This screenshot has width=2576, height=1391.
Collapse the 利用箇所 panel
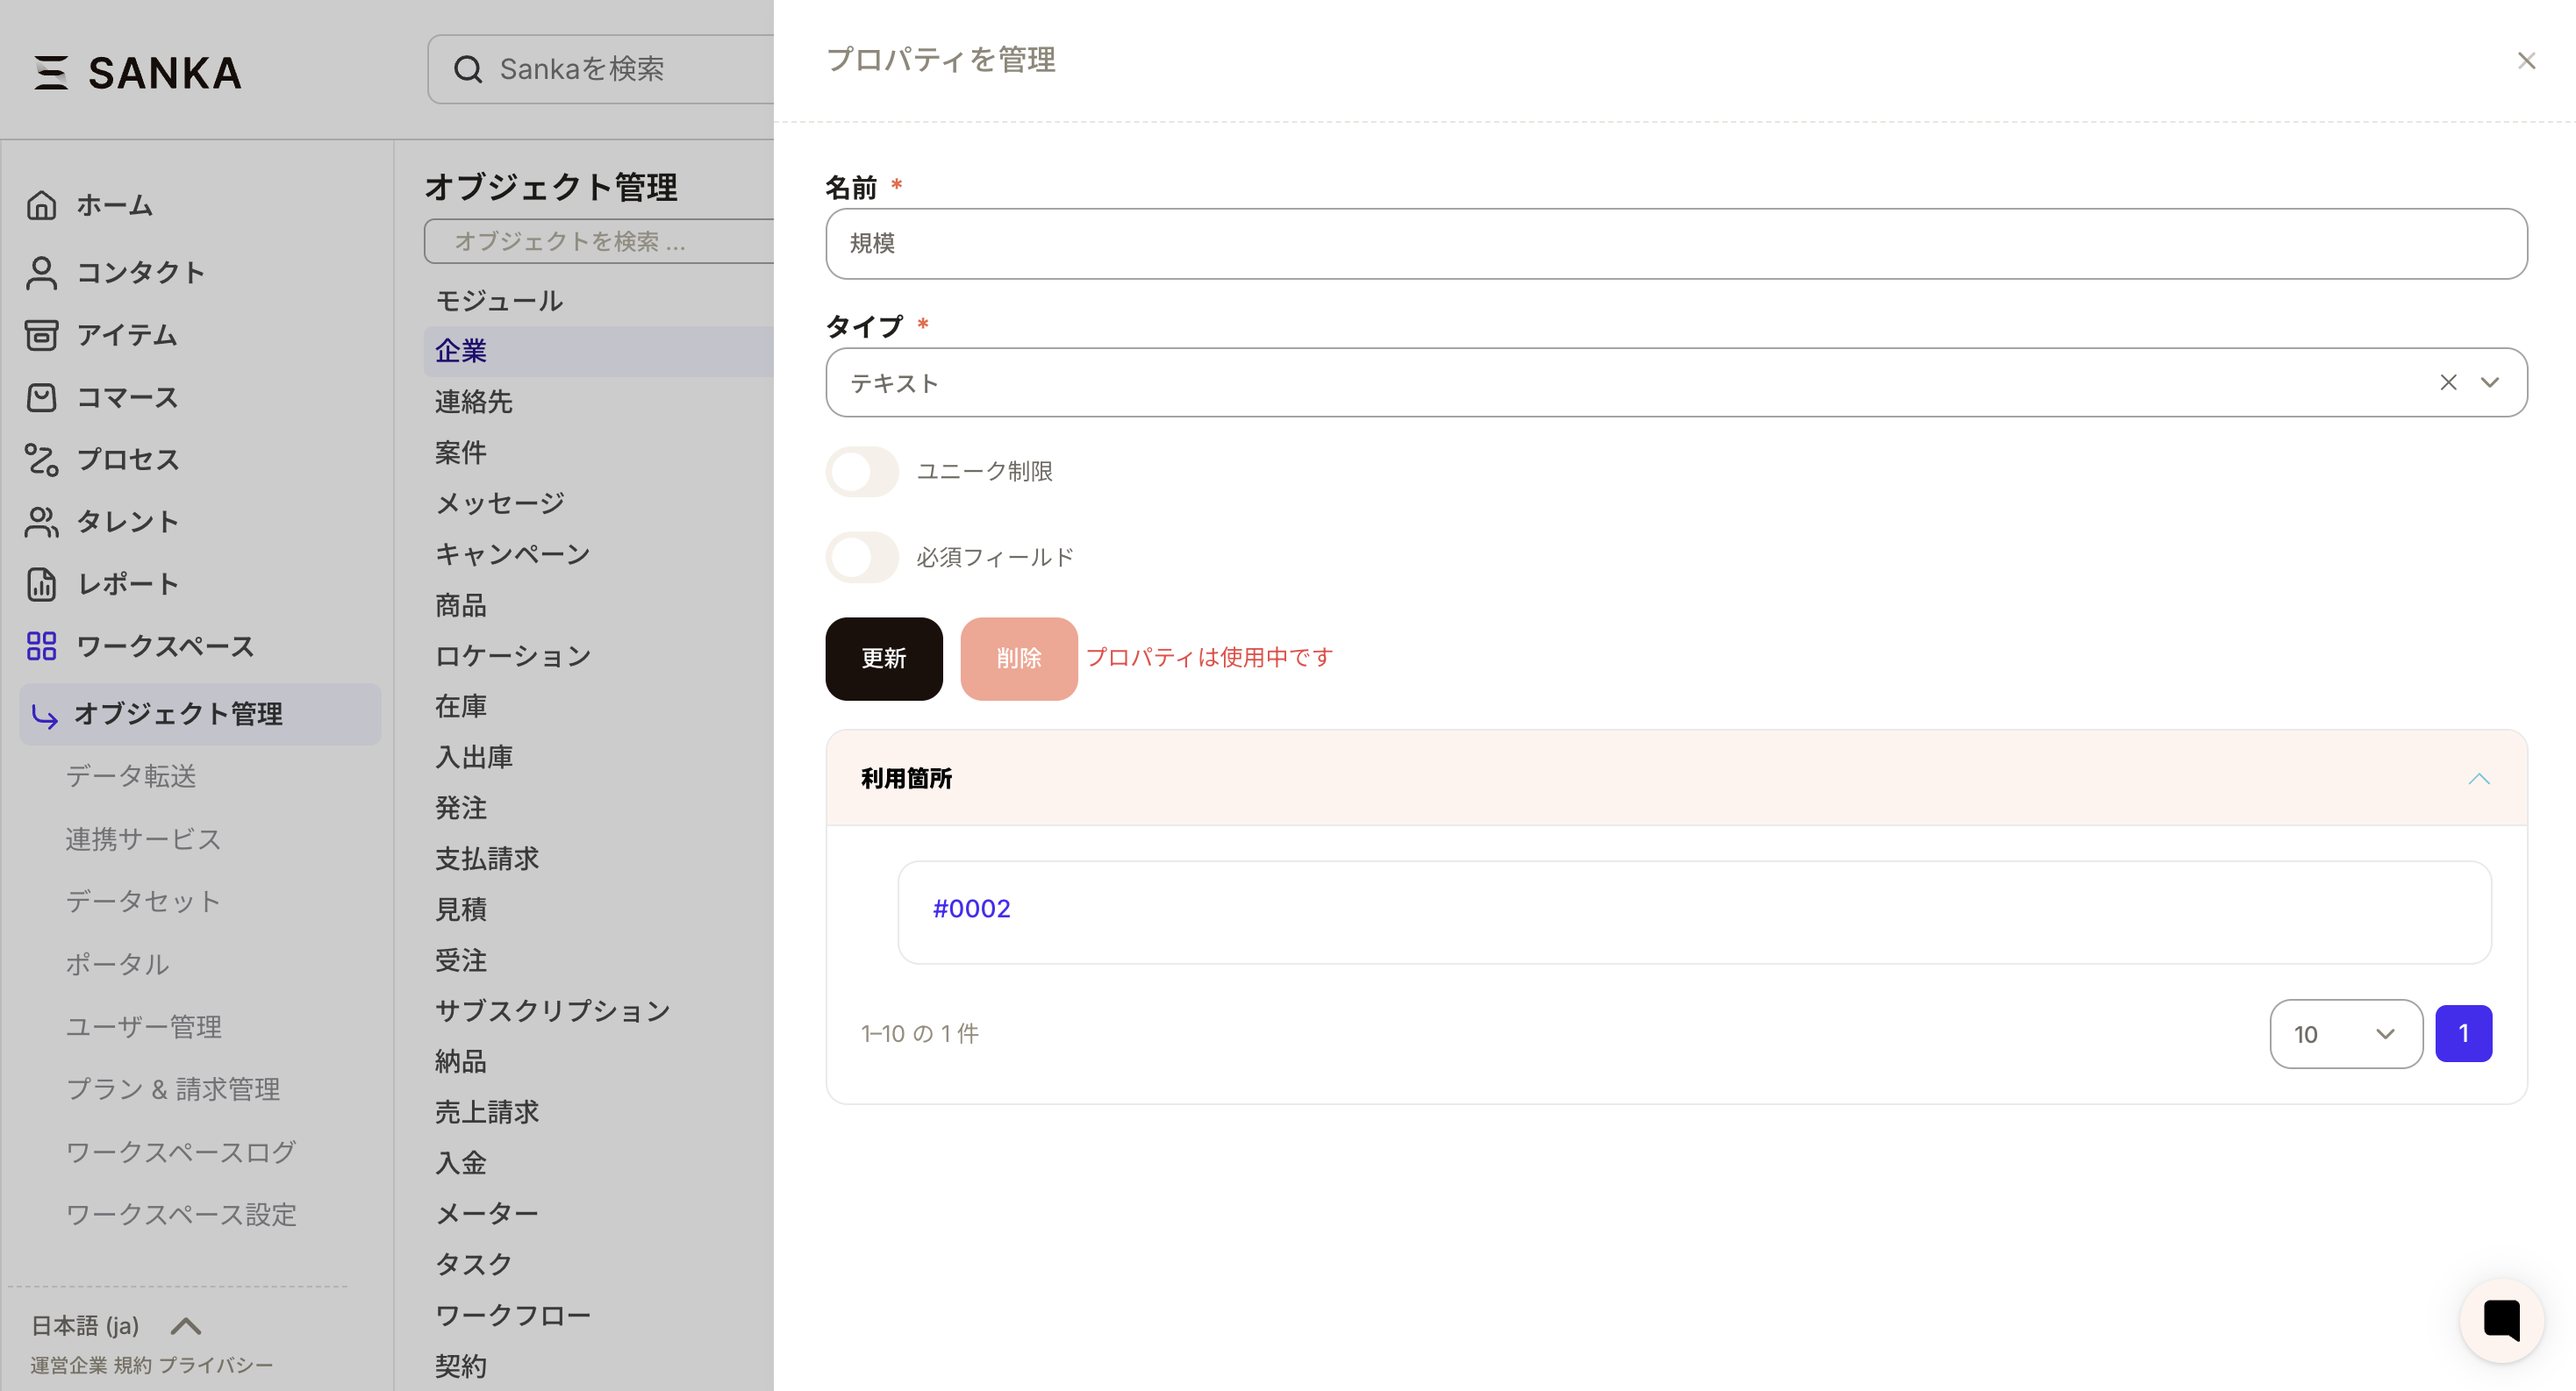[x=2481, y=779]
